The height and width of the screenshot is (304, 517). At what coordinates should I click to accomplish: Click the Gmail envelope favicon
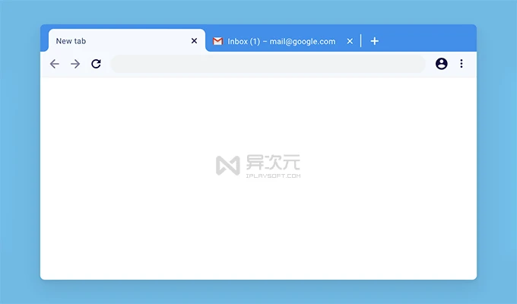(x=217, y=41)
